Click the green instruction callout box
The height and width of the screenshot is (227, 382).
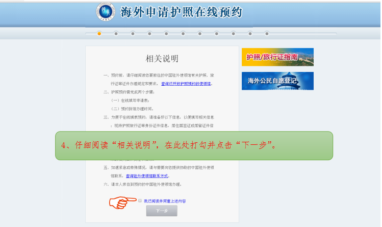194,145
